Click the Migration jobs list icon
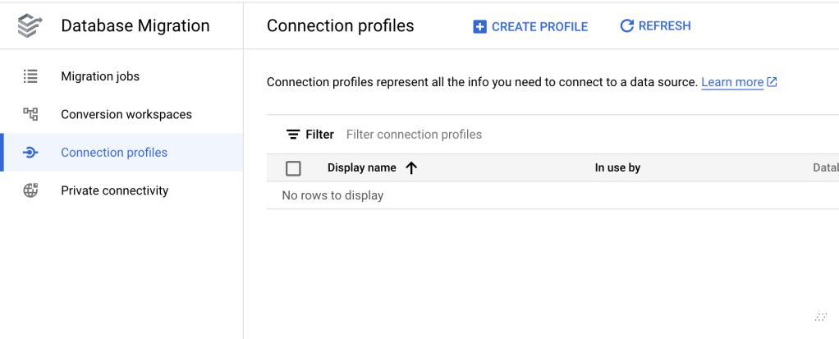Screen dimensions: 839x339 click(x=30, y=76)
